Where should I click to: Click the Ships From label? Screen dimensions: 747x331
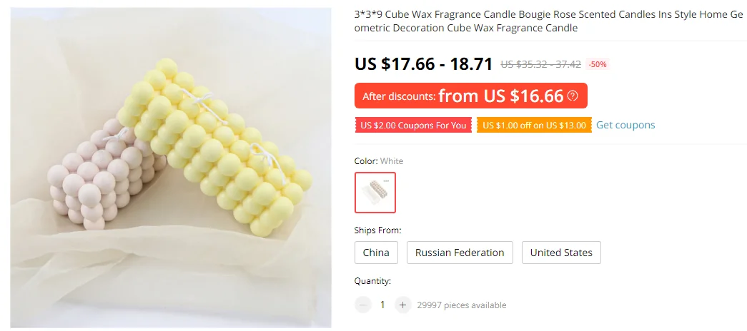pos(377,230)
